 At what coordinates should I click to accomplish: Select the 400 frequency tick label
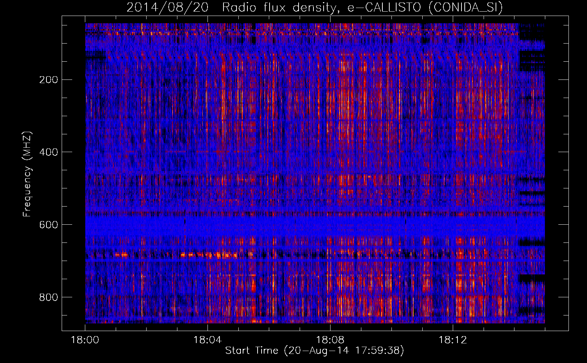click(x=49, y=152)
